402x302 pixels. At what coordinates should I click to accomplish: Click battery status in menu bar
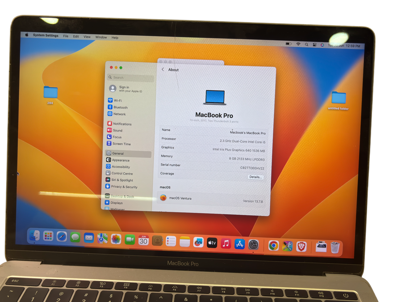(289, 44)
